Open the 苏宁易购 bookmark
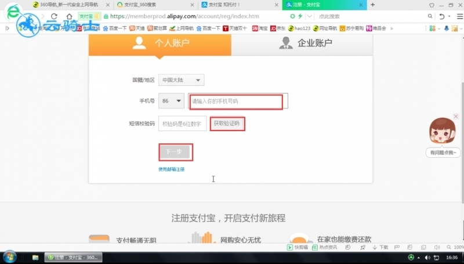464x264 pixels. (x=351, y=28)
